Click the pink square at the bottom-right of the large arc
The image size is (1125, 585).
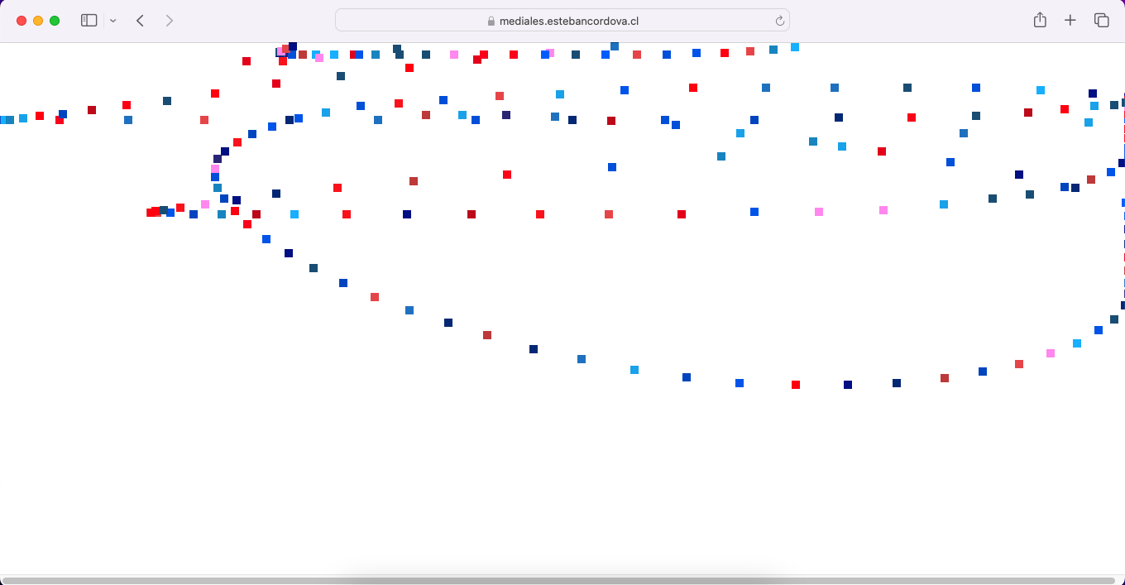coord(1051,353)
